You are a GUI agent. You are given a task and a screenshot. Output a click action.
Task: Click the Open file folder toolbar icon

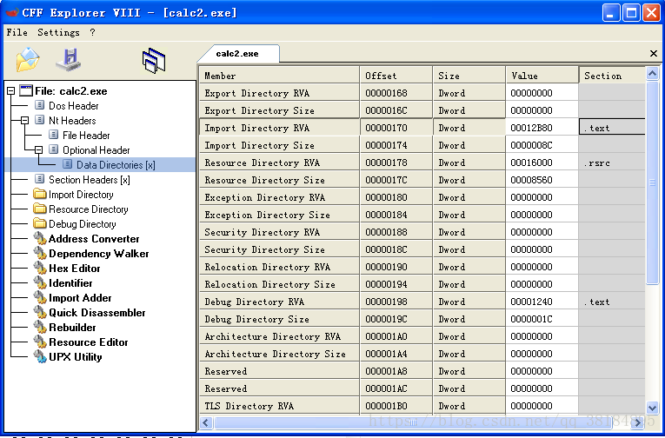(x=28, y=60)
